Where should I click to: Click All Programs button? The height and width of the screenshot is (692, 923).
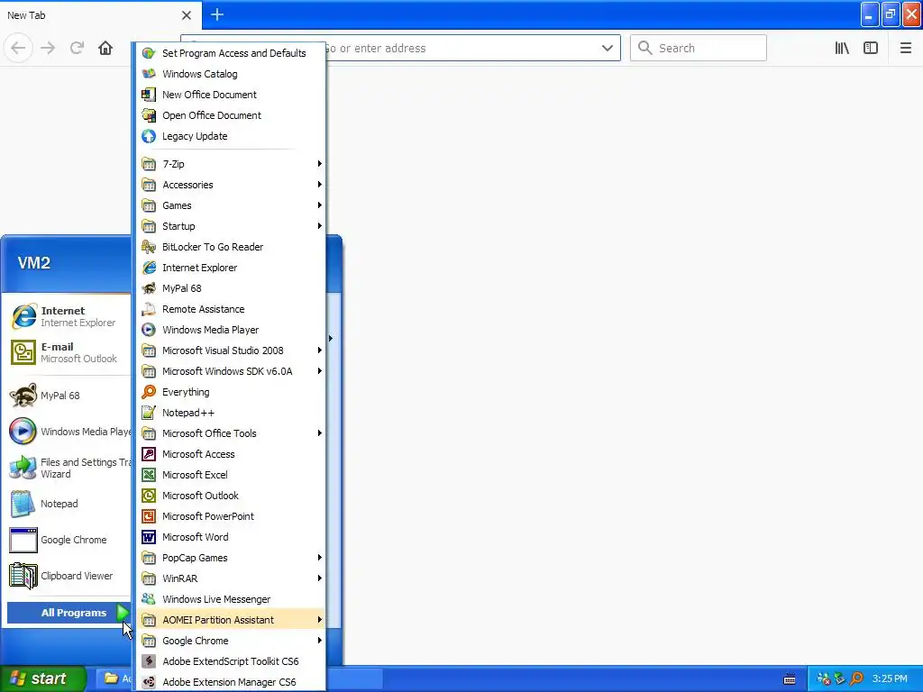tap(69, 613)
